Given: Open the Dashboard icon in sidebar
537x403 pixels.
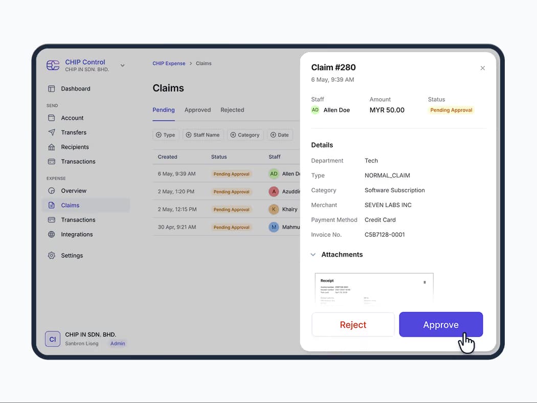Looking at the screenshot, I should (51, 88).
